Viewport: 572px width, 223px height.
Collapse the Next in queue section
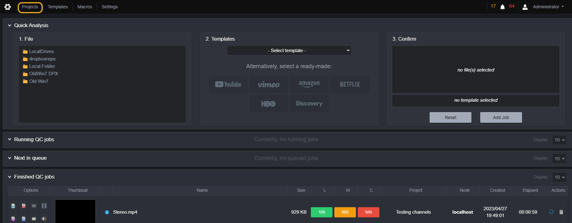(9, 158)
